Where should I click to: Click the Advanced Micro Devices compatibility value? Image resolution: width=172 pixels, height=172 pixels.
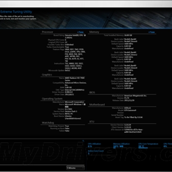tap(75, 84)
